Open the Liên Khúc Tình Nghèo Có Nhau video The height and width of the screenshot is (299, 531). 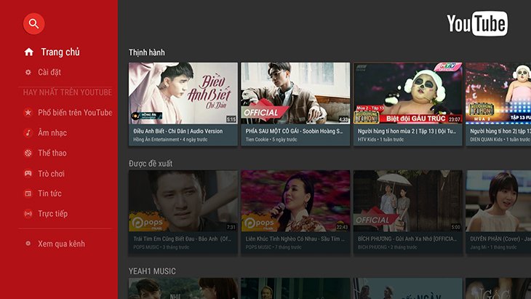pyautogui.click(x=295, y=201)
